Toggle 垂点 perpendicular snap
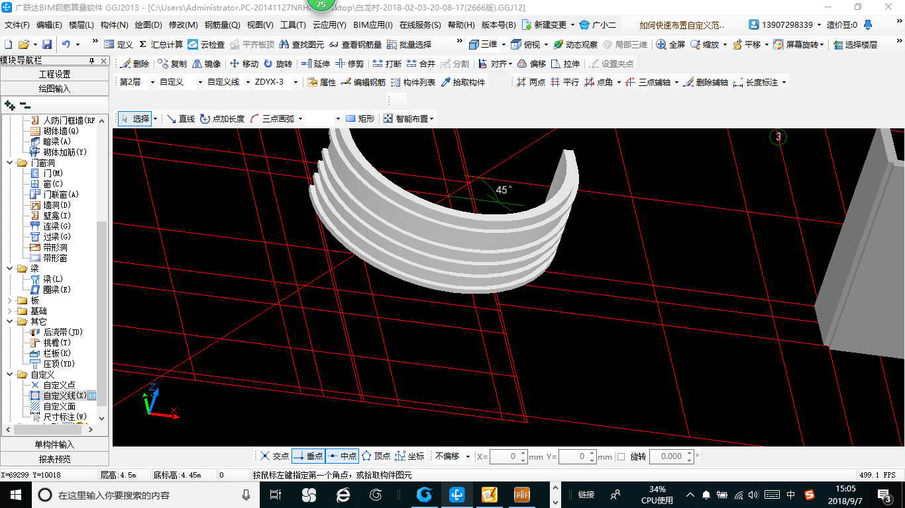This screenshot has width=905, height=508. pos(309,456)
